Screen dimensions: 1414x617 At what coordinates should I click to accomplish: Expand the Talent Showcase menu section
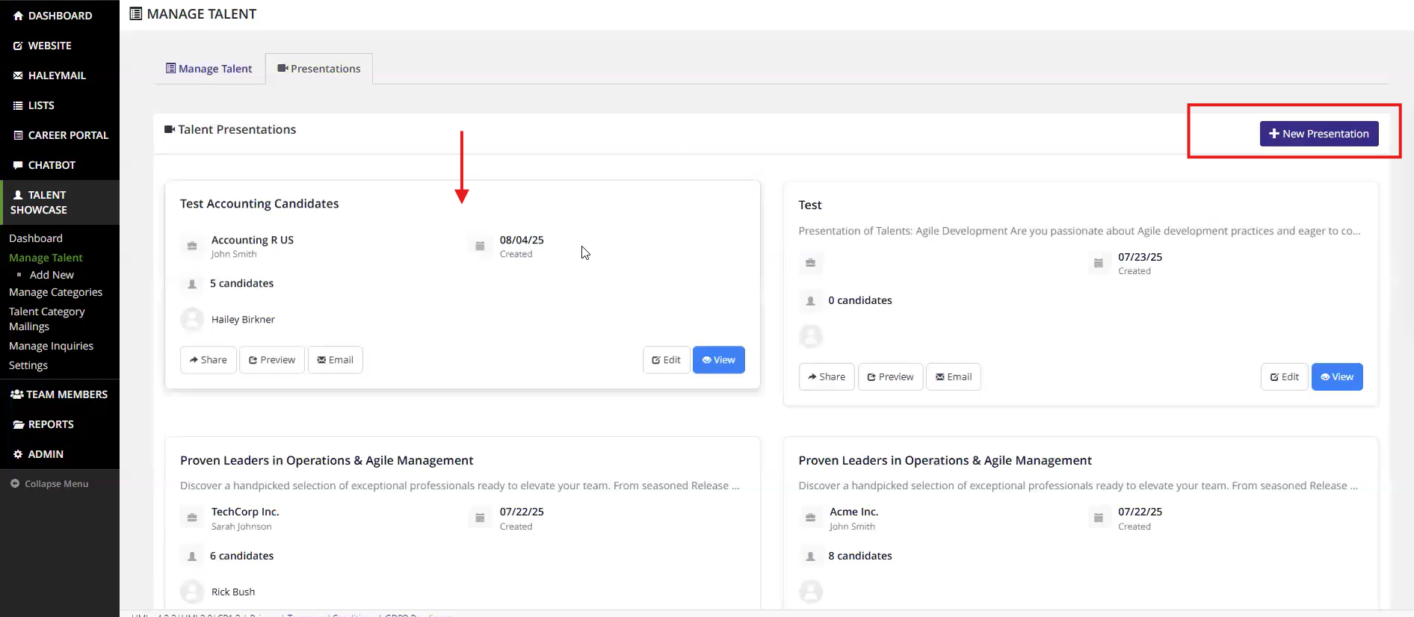(39, 202)
